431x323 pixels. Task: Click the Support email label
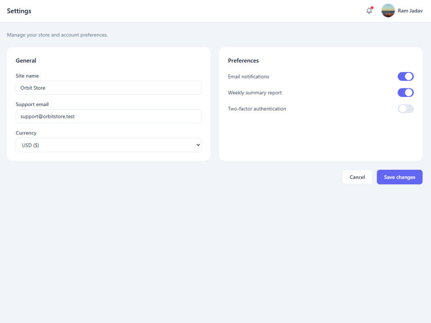(x=32, y=104)
